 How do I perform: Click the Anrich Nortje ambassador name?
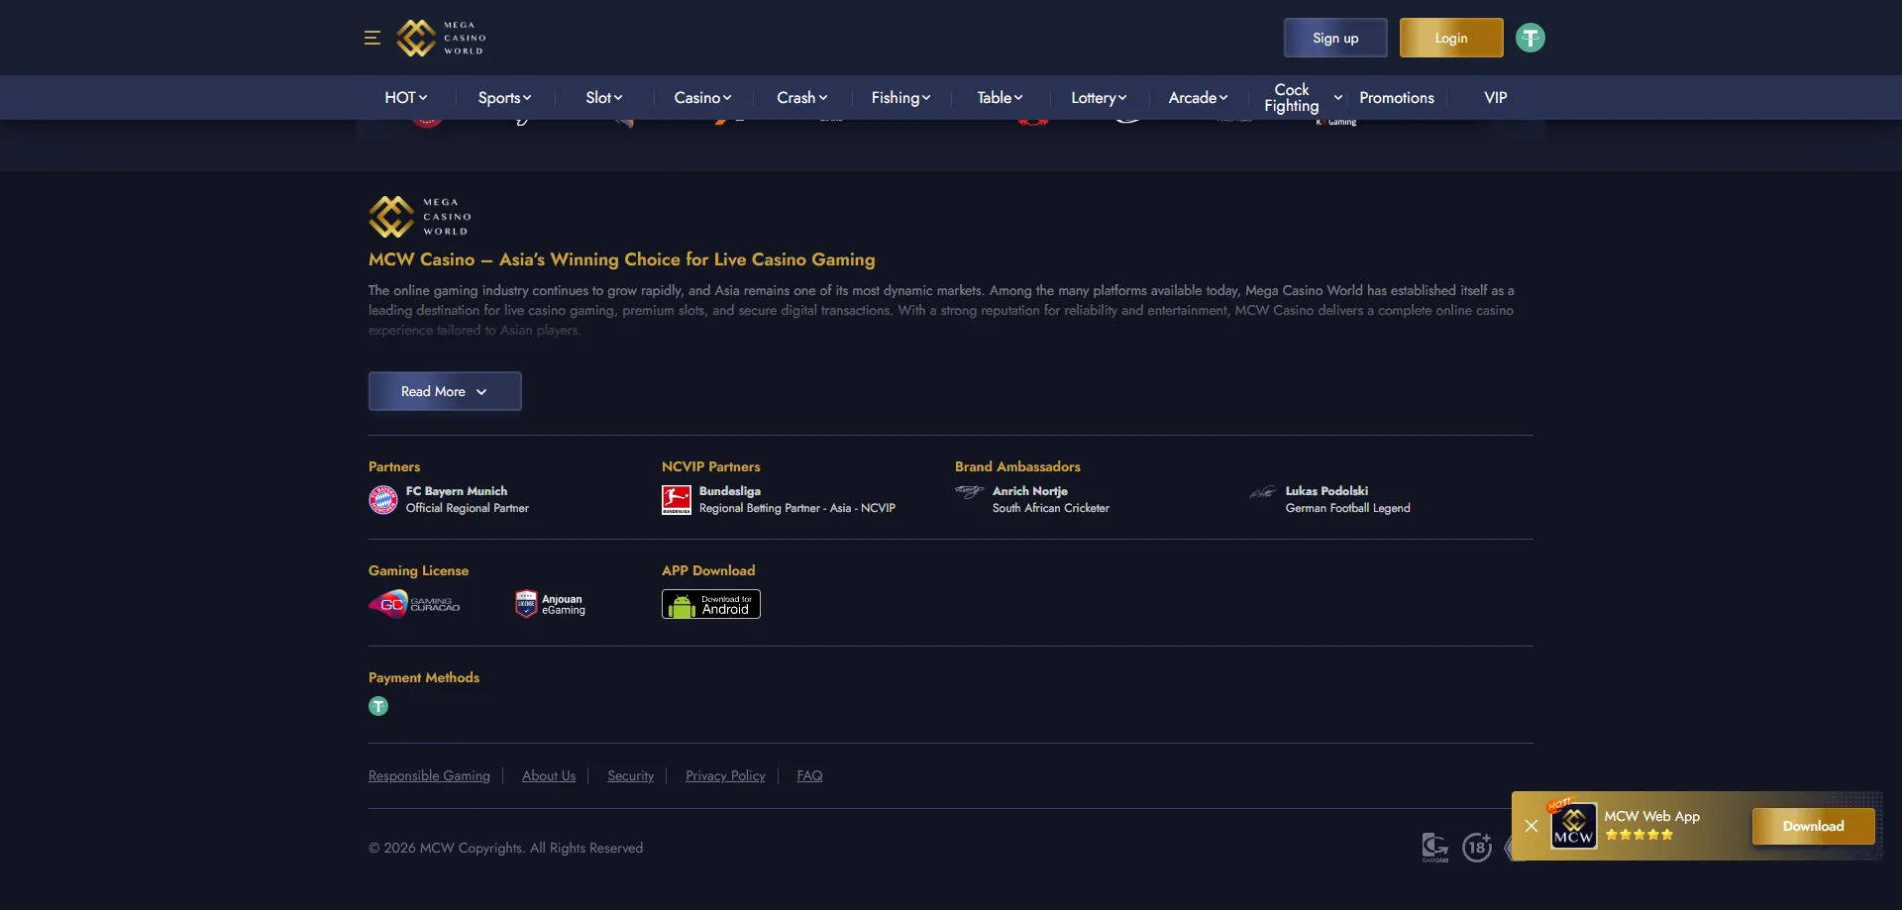[x=1030, y=491]
